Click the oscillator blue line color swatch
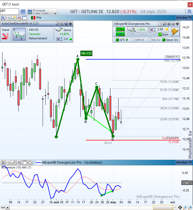Screen dimensions: 193x210 tap(39, 163)
